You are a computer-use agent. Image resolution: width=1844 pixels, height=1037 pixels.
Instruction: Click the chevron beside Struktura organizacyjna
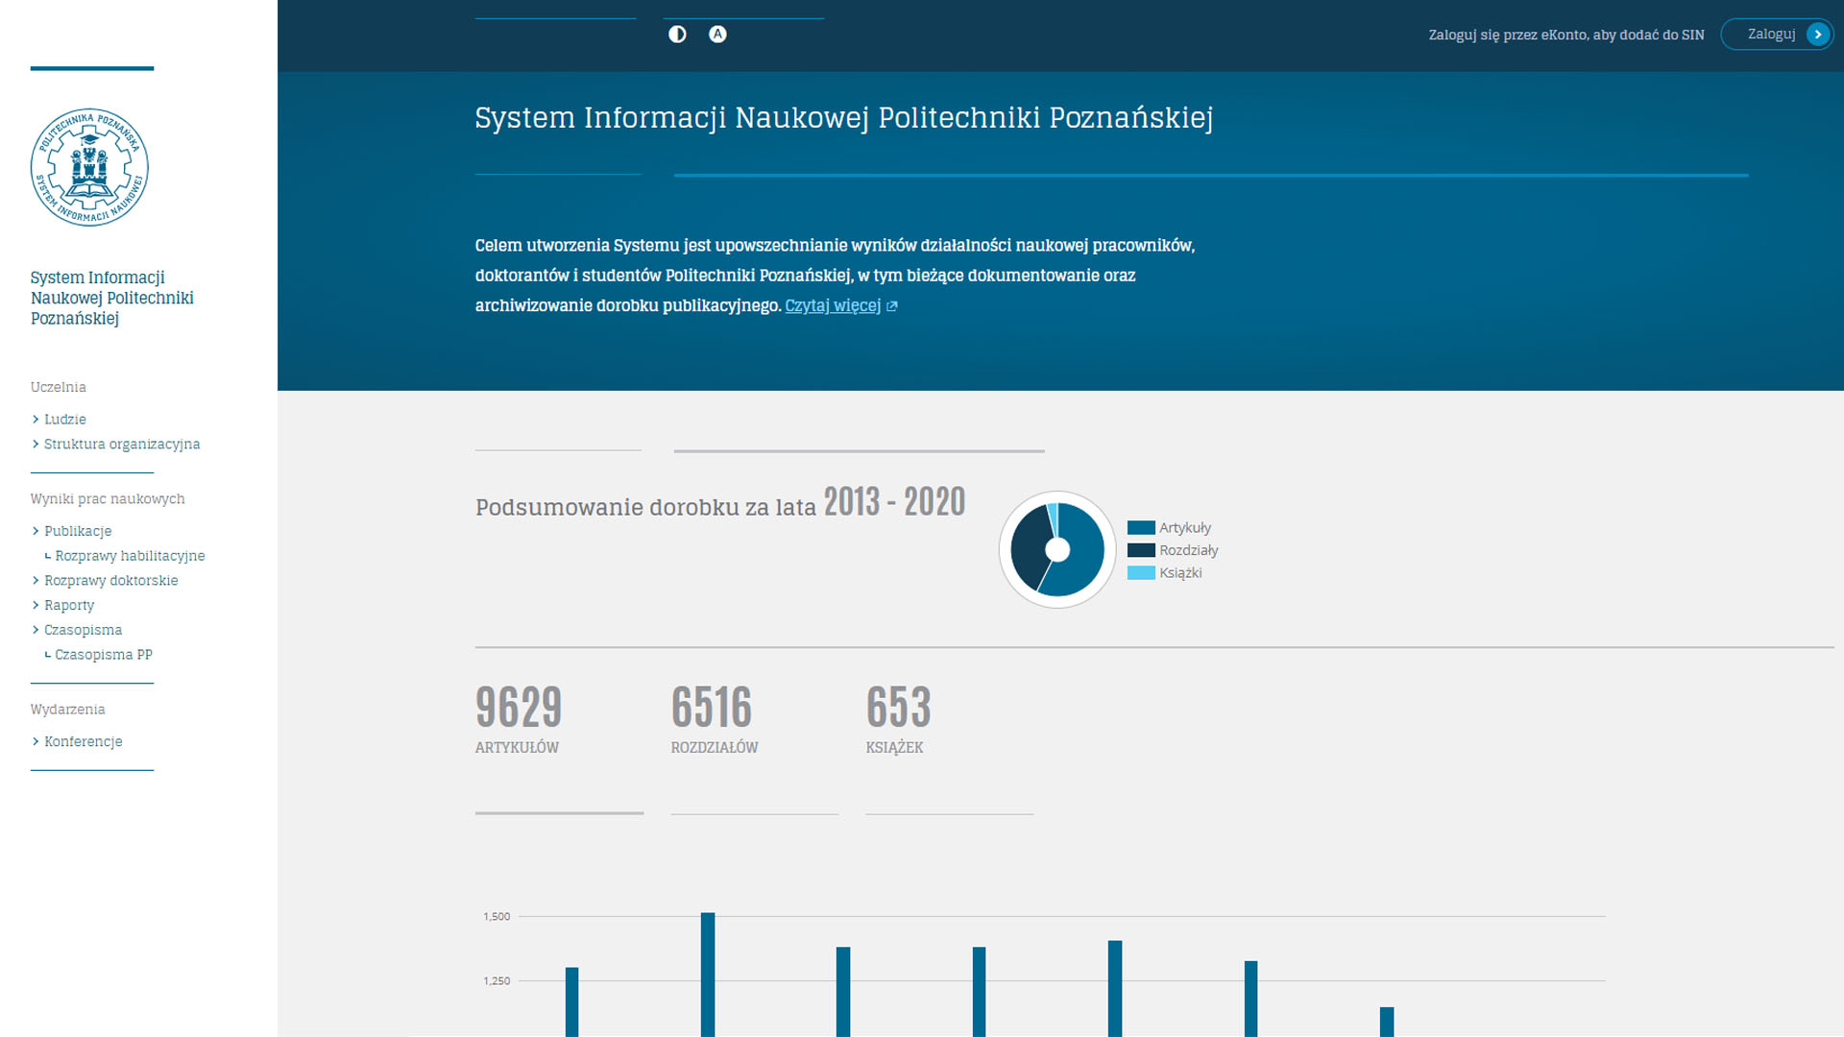[36, 445]
